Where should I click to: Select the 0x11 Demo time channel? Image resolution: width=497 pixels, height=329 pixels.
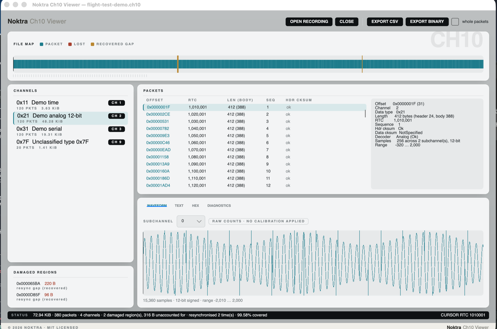tap(71, 105)
